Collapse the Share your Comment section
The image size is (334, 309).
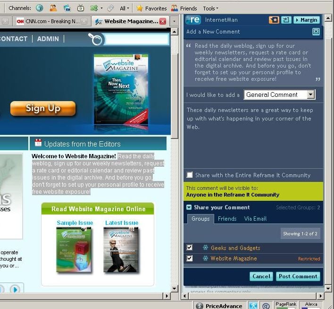click(x=189, y=207)
